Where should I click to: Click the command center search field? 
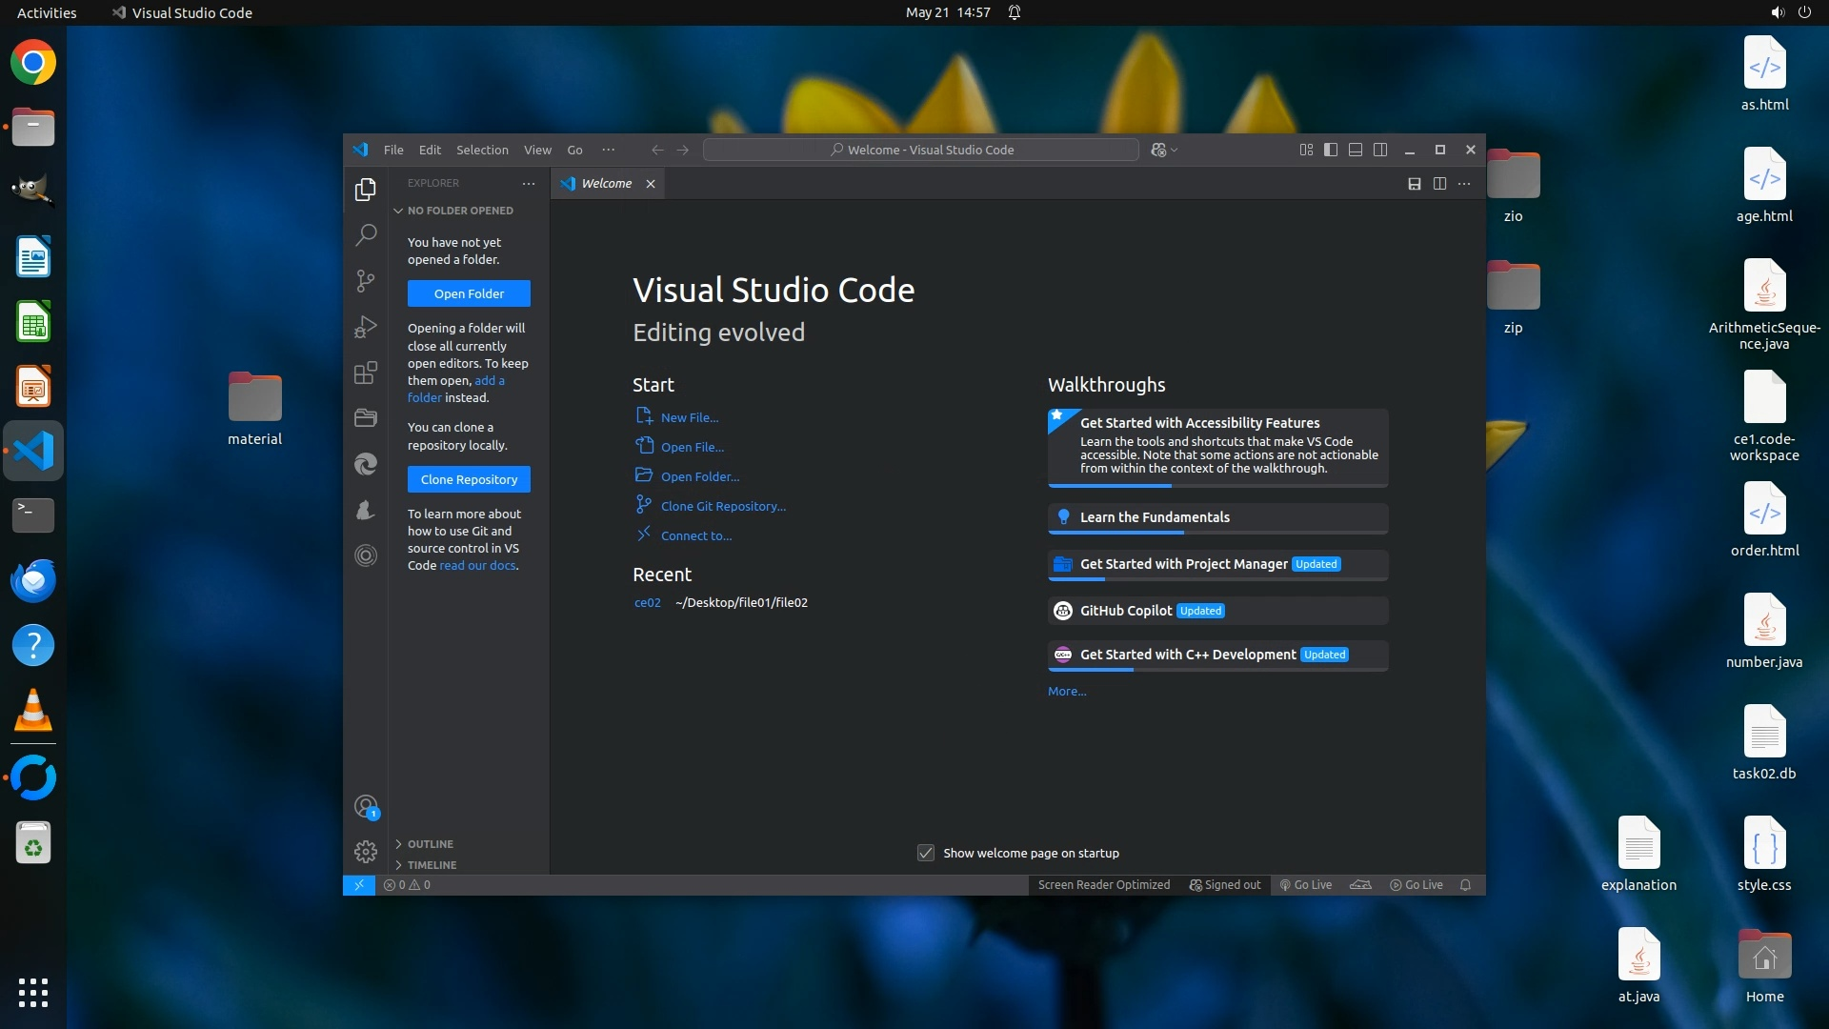point(920,150)
